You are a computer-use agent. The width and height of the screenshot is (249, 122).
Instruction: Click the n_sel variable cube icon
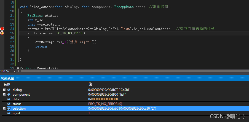[x=9, y=113]
